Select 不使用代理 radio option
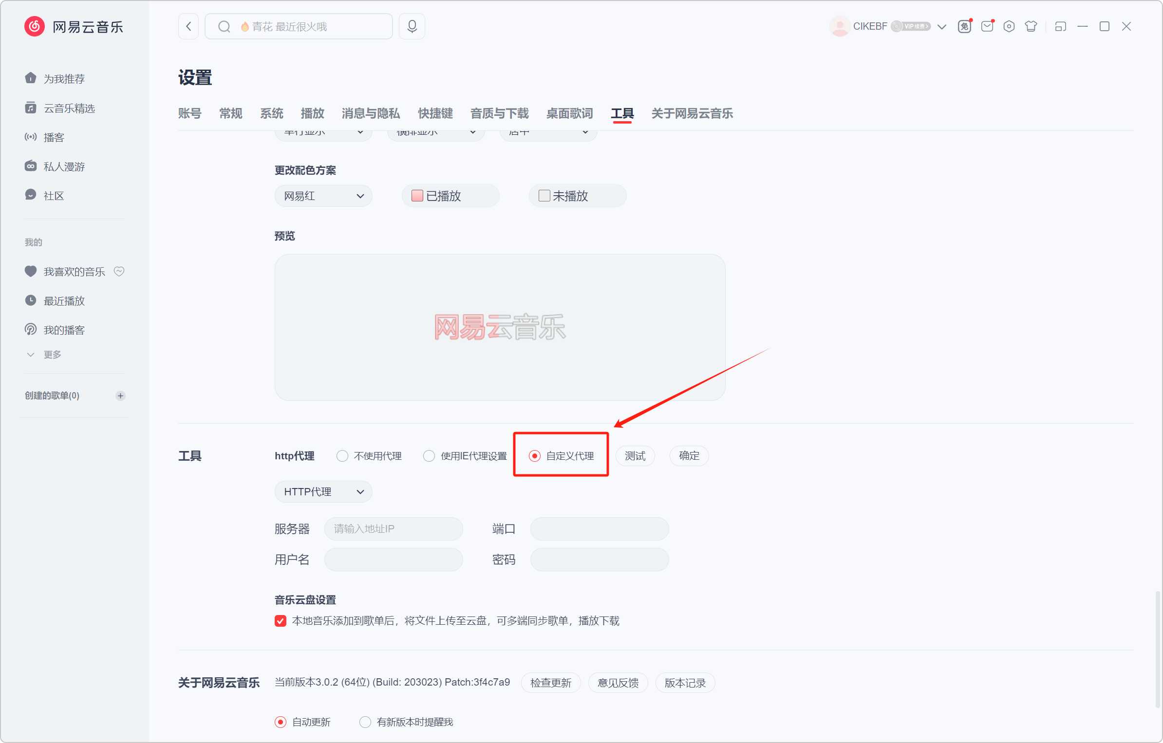The image size is (1163, 743). (x=342, y=456)
